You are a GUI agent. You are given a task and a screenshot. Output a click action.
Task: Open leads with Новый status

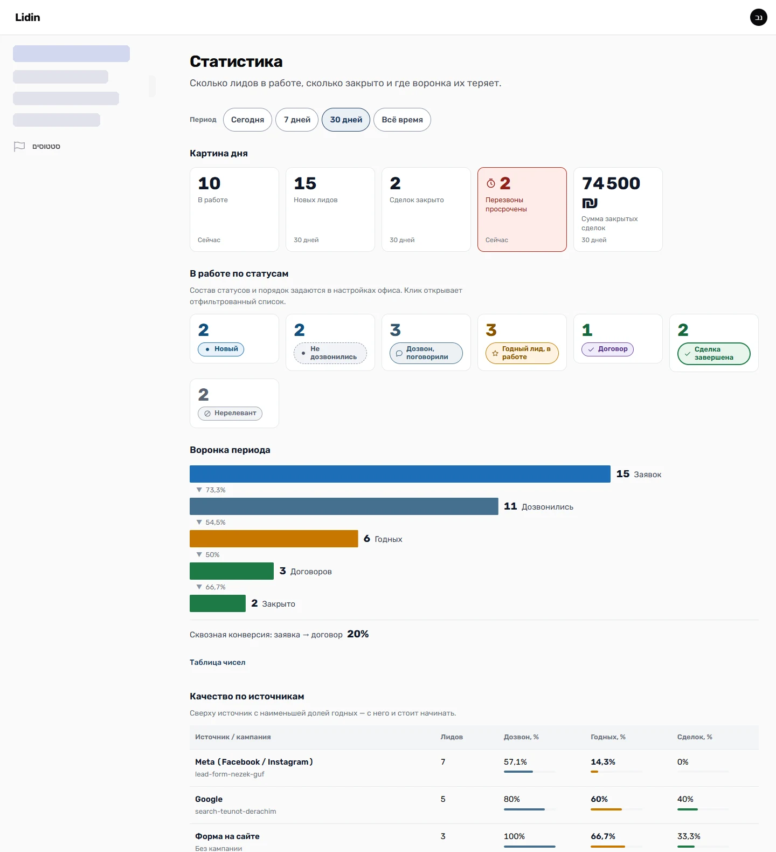pyautogui.click(x=234, y=339)
